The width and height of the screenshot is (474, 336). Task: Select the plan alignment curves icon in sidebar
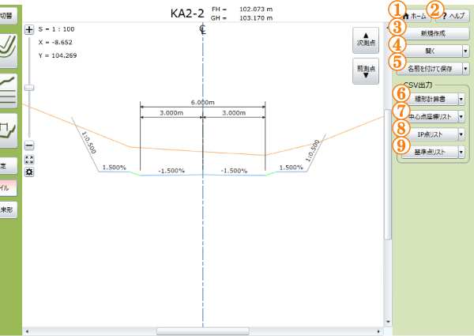click(8, 51)
